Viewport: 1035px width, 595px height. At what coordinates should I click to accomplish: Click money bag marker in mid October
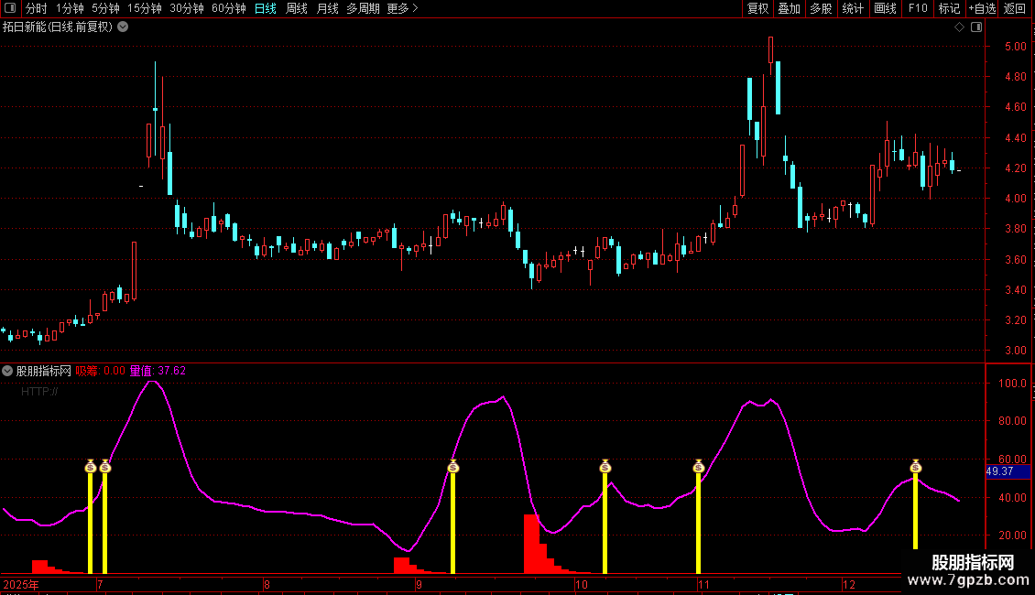[605, 466]
